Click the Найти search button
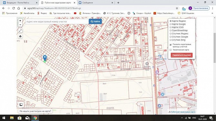 click(95, 22)
